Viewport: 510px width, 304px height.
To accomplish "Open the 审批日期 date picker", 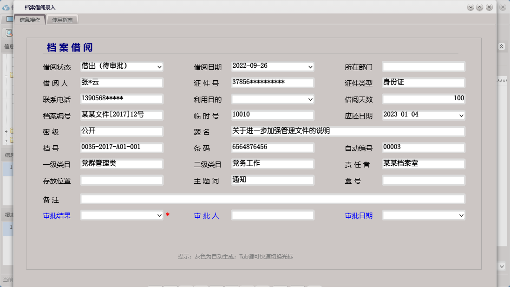I will click(x=461, y=215).
